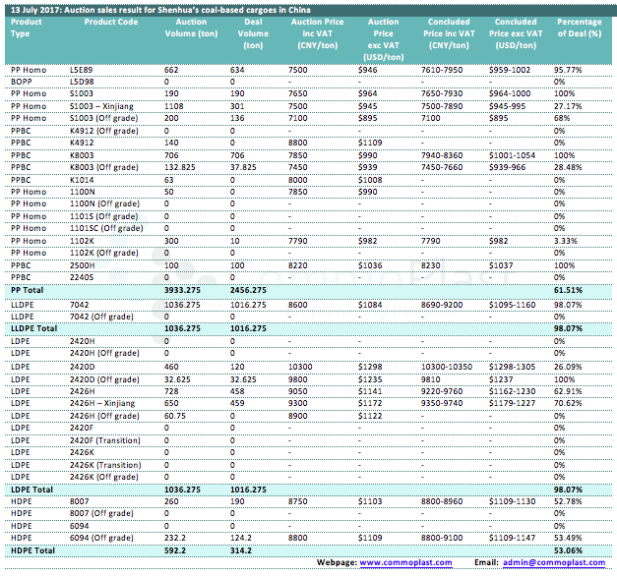Click the admin@commoplast.com email link
The height and width of the screenshot is (577, 617).
(x=553, y=562)
